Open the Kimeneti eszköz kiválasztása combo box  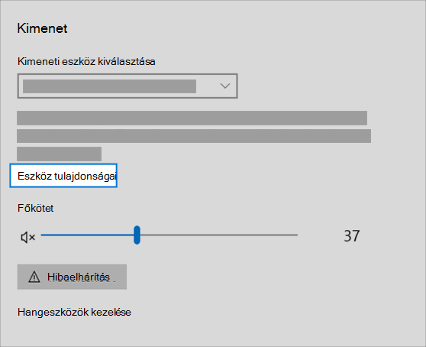[127, 86]
